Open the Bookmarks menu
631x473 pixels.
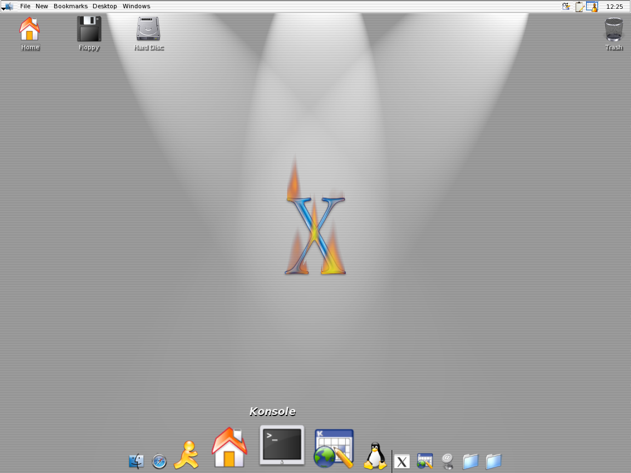coord(71,7)
